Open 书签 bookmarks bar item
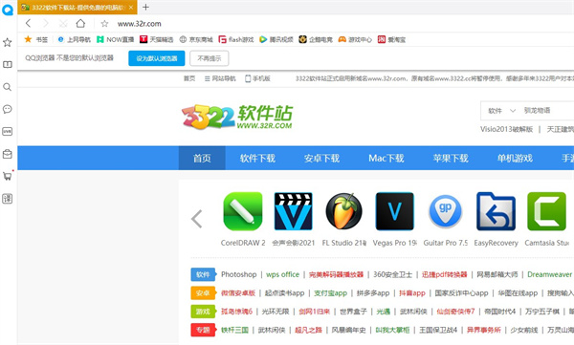This screenshot has width=574, height=345. pos(36,39)
